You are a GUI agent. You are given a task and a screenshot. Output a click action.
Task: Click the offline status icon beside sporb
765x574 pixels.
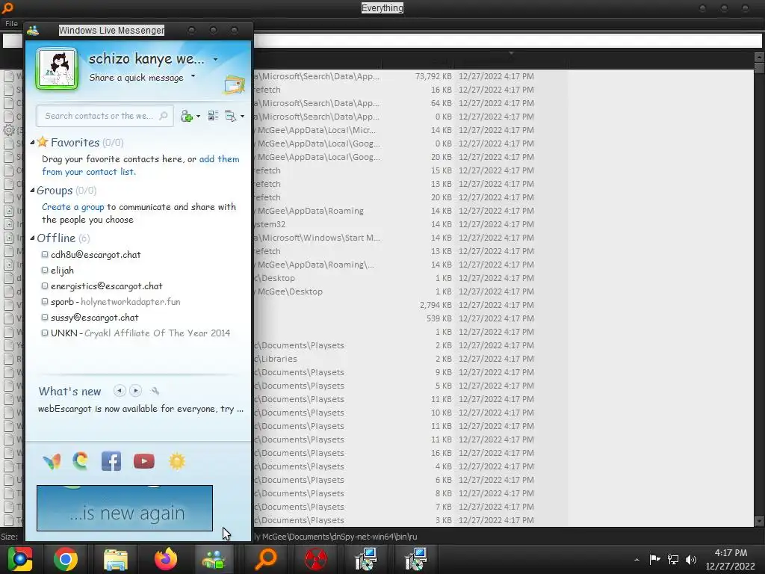point(45,302)
